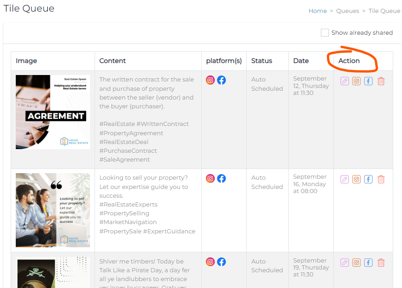The image size is (402, 288).
Task: Open the pirate hat tile thumbnail
Action: coord(53,272)
